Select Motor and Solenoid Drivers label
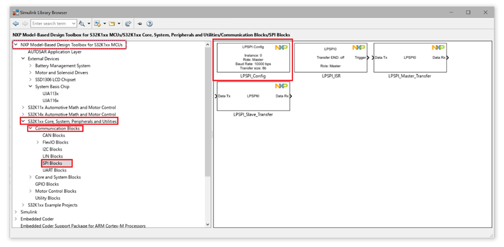The height and width of the screenshot is (247, 504). (62, 72)
